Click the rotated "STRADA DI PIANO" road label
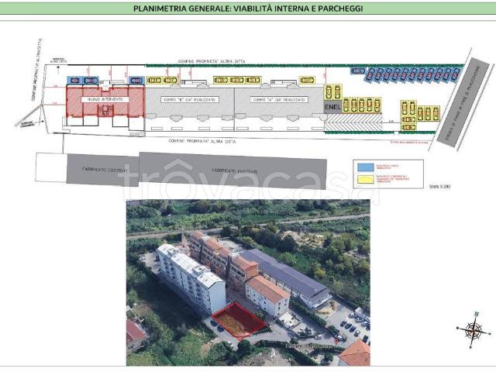Image resolution: width=496 pixels, height=372 pixels. tap(463, 102)
